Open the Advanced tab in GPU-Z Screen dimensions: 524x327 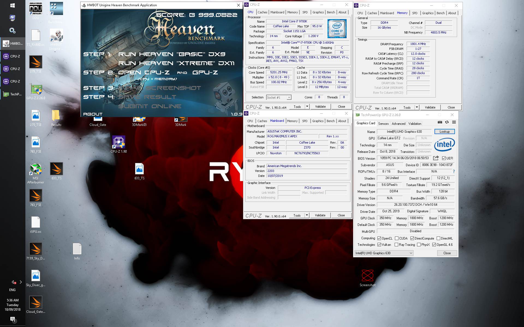tap(398, 124)
